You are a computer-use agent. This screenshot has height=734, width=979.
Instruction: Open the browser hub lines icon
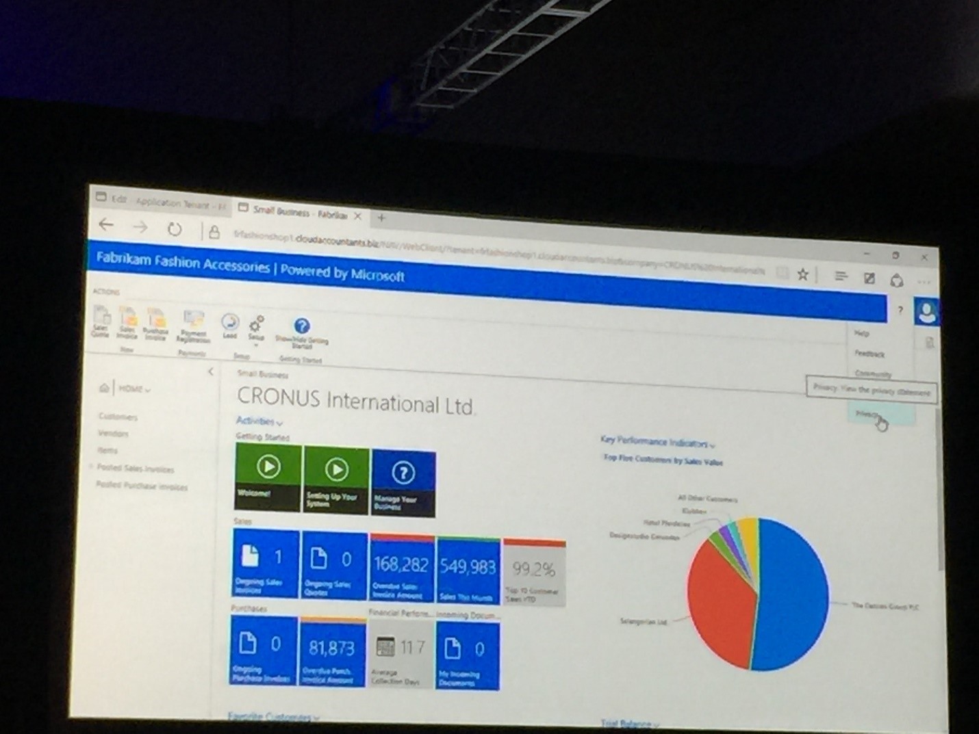841,276
